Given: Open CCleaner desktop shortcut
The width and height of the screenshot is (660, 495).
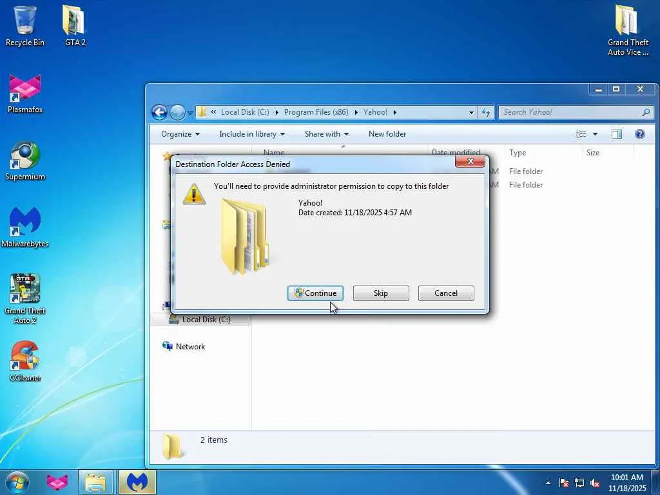Looking at the screenshot, I should click(x=25, y=361).
